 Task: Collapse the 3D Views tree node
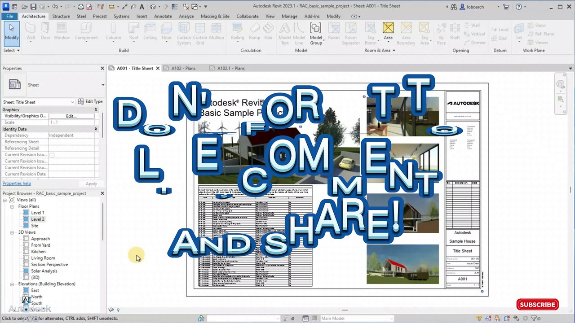point(13,232)
